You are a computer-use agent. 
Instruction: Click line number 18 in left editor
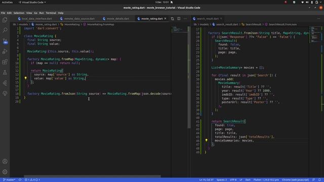(17, 94)
